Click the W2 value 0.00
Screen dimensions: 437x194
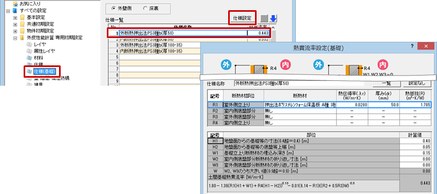(x=416, y=159)
